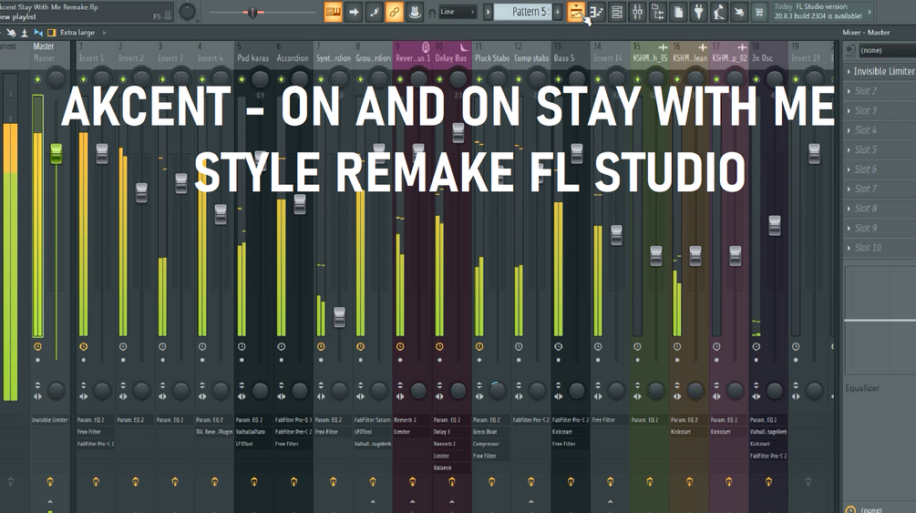Mute Accordion track LED
This screenshot has width=916, height=513.
(x=282, y=79)
